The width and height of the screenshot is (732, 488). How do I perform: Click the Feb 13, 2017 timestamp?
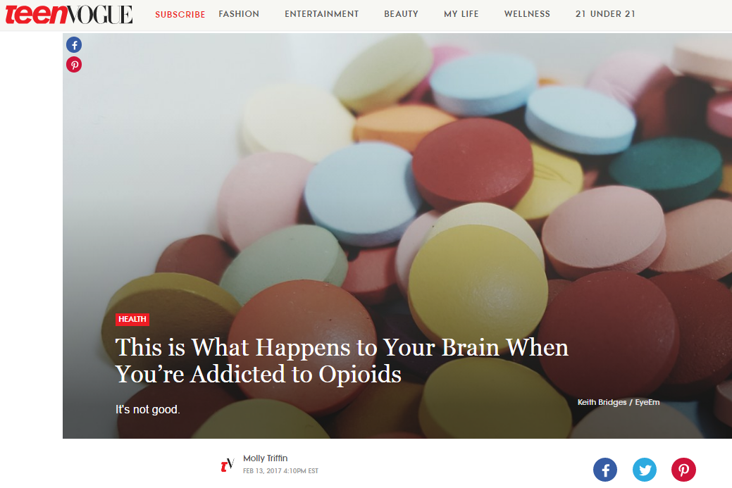click(280, 470)
